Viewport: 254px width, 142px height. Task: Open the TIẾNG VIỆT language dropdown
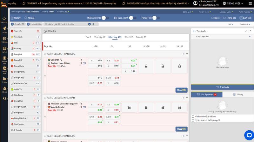[x=240, y=3]
